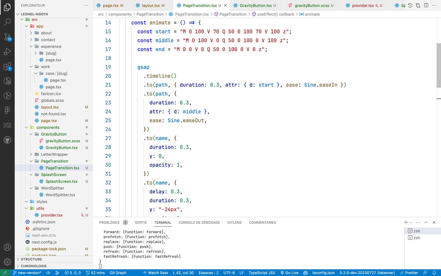Open the launch profile dropdown next to plus
This screenshot has height=276, width=441.
pyautogui.click(x=411, y=222)
